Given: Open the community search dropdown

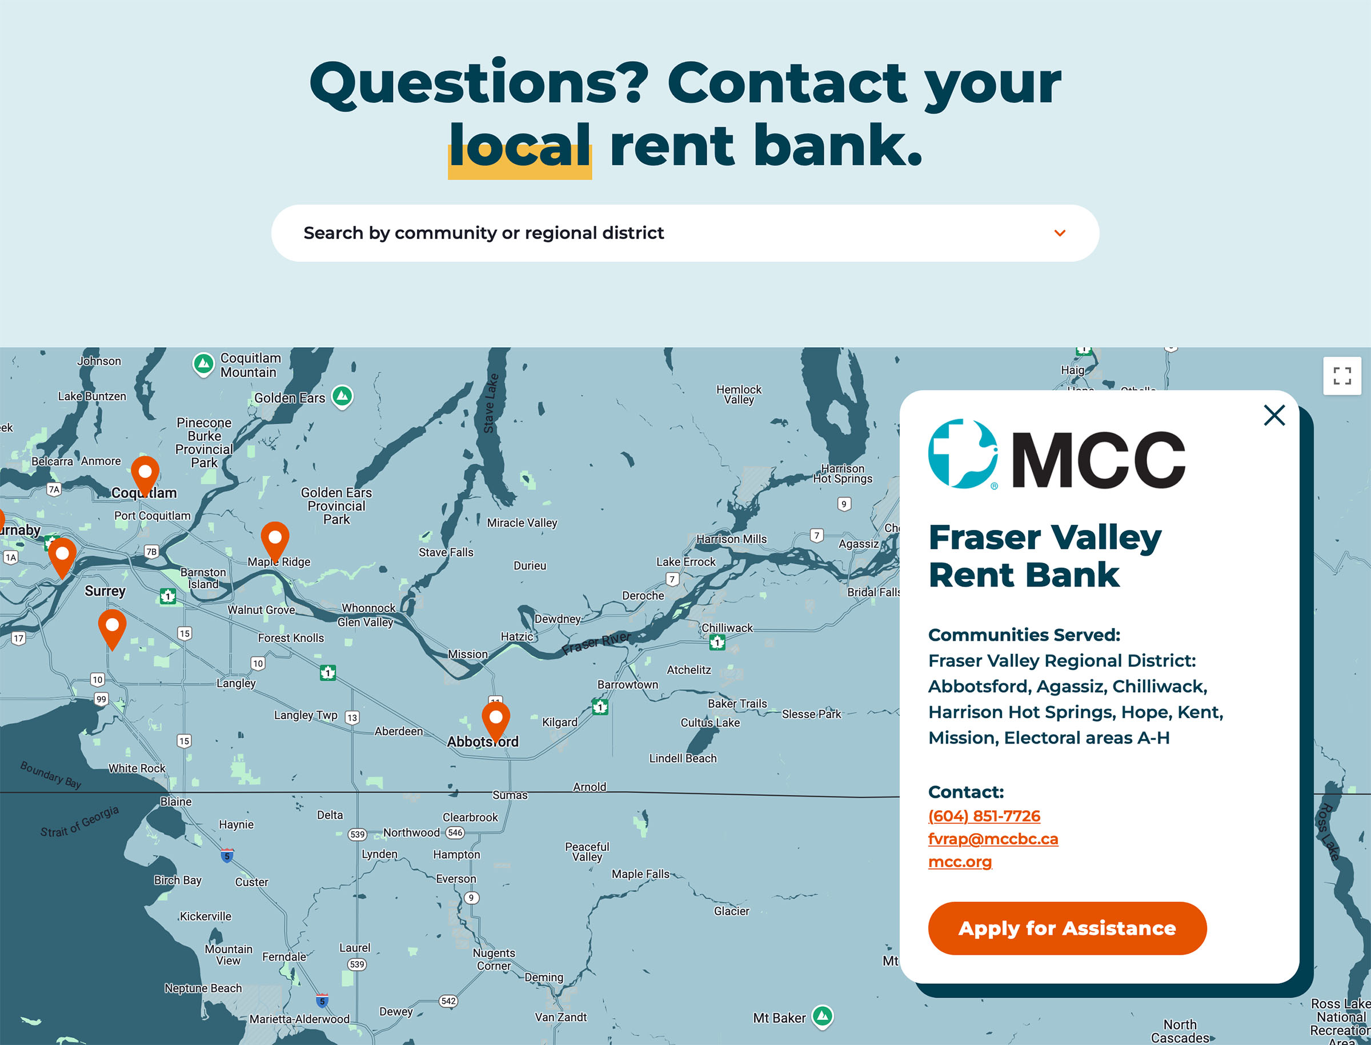Looking at the screenshot, I should click(x=685, y=232).
